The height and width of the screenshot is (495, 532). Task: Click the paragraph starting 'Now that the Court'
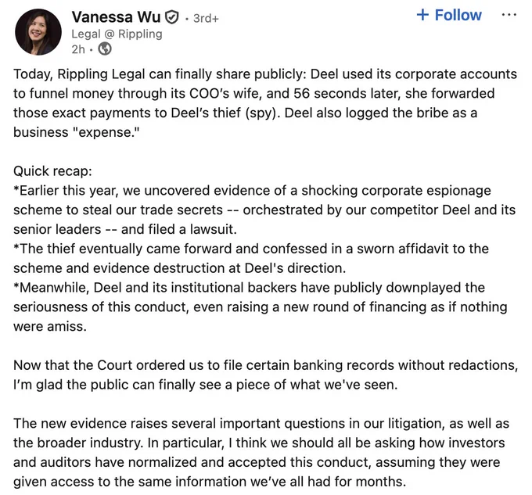click(266, 375)
